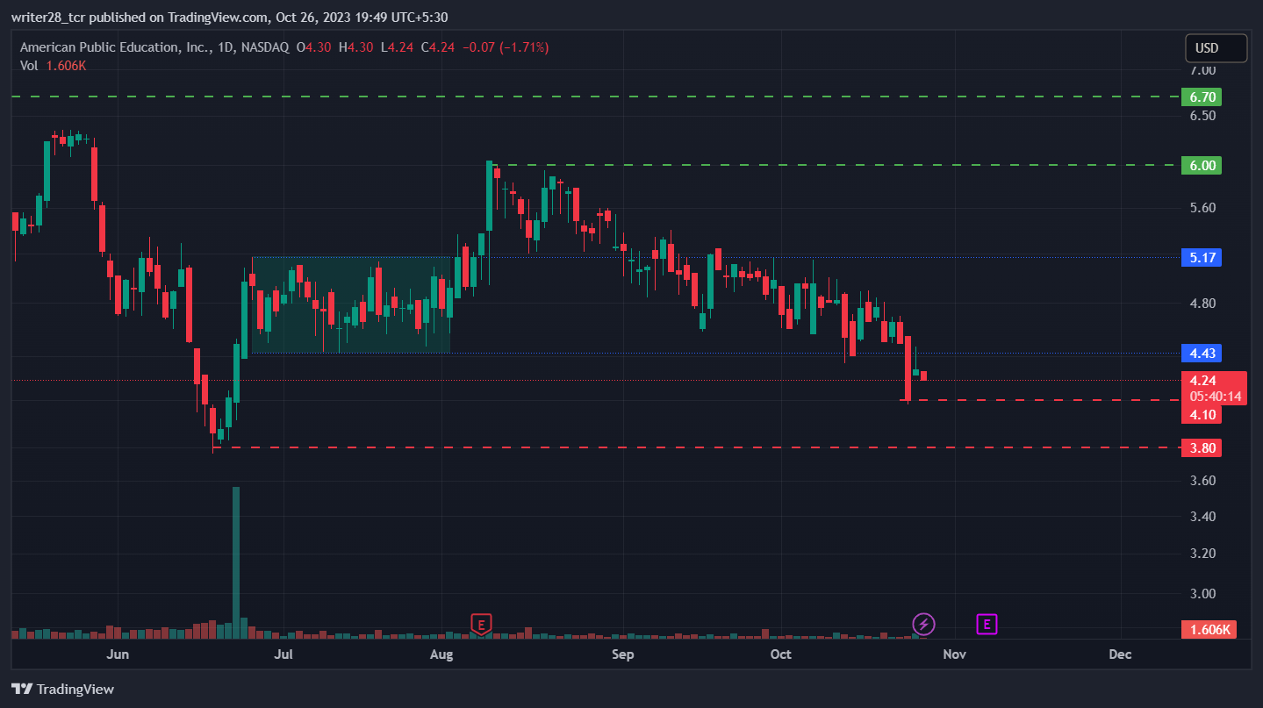This screenshot has height=708, width=1263.
Task: Click the TradingView logo
Action: point(62,689)
